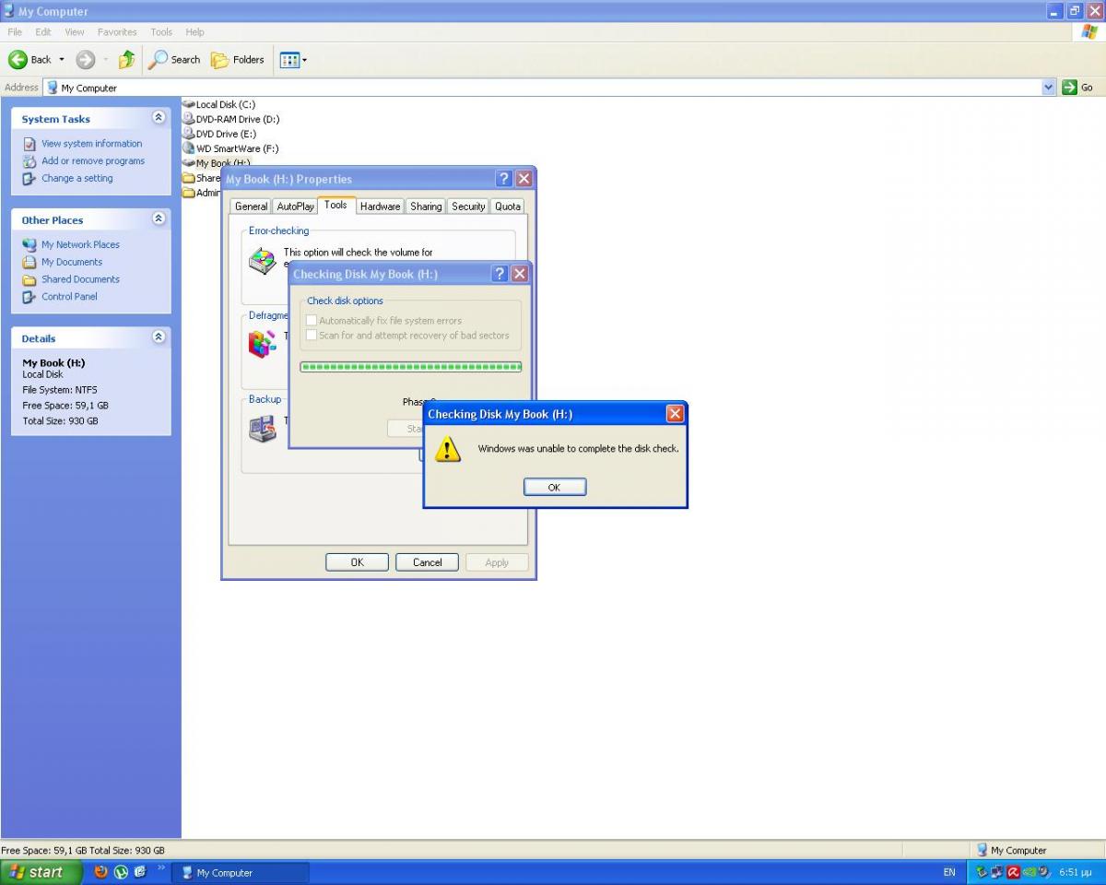Click the Error-checking disk icon
Image resolution: width=1106 pixels, height=885 pixels.
tap(262, 261)
